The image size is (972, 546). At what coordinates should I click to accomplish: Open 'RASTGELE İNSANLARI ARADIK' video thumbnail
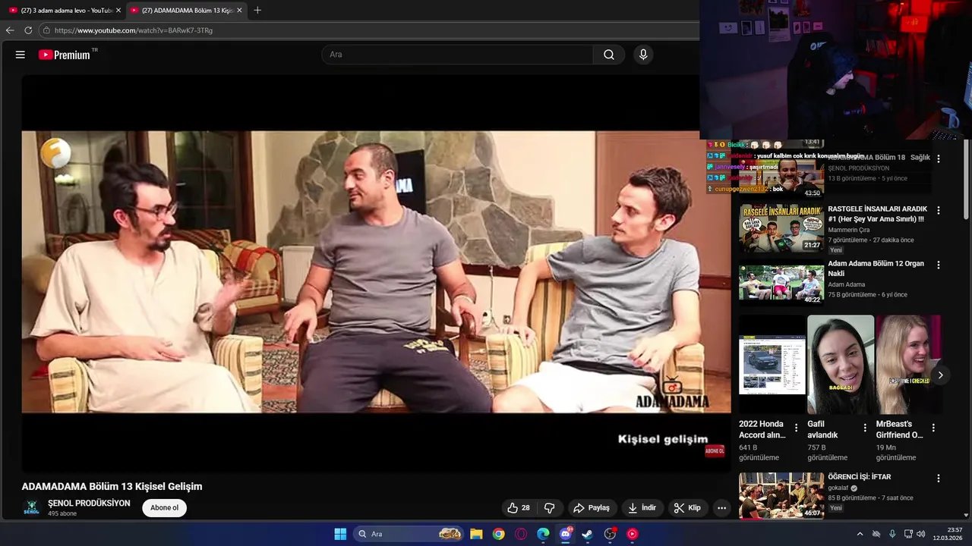tap(781, 227)
